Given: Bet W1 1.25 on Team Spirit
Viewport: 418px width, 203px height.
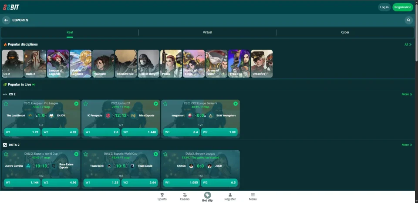Looking at the screenshot, I should [x=102, y=183].
